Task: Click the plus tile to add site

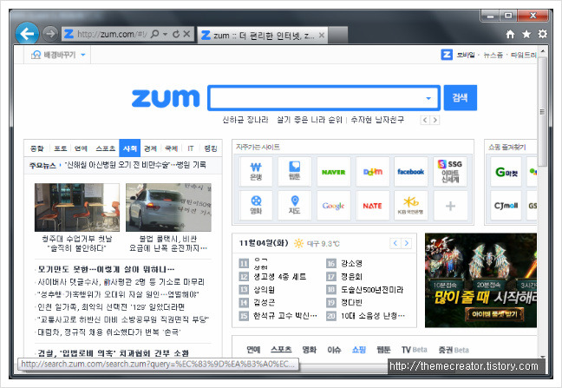Action: click(450, 206)
